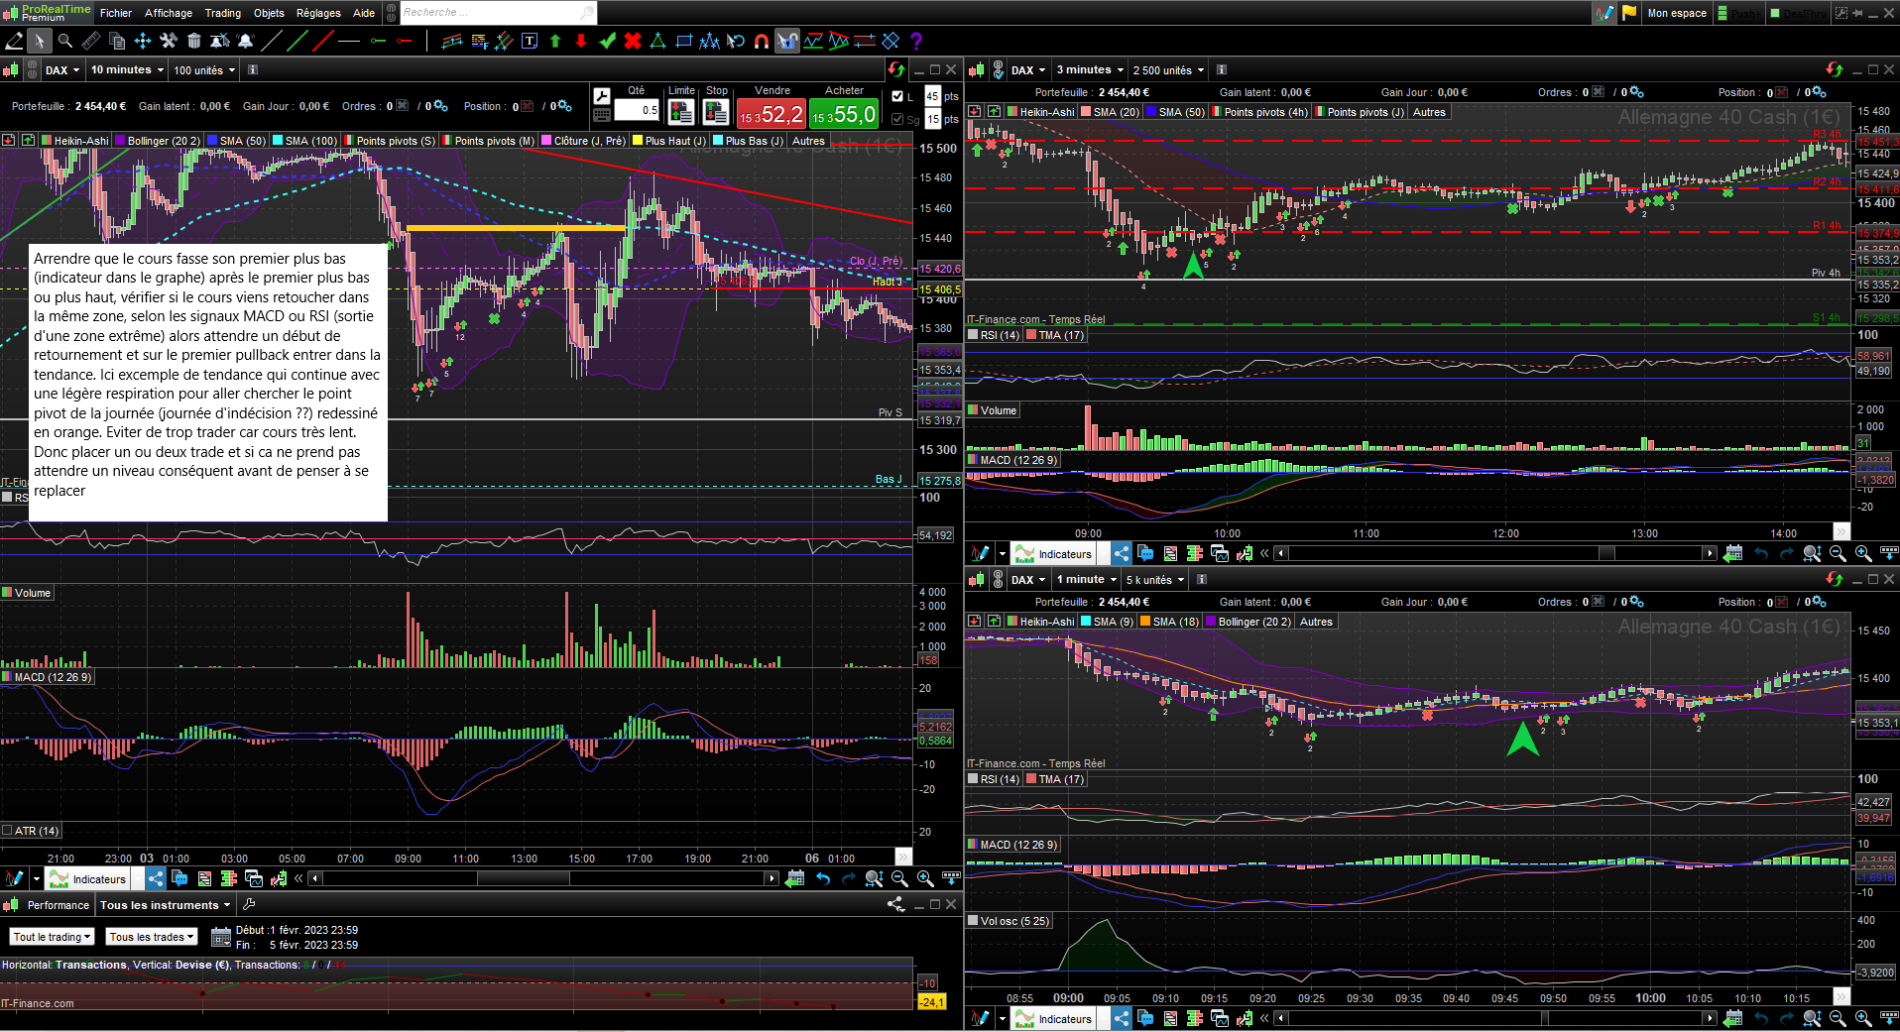1900x1032 pixels.
Task: Activate the cursor pointer tool
Action: pos(39,41)
